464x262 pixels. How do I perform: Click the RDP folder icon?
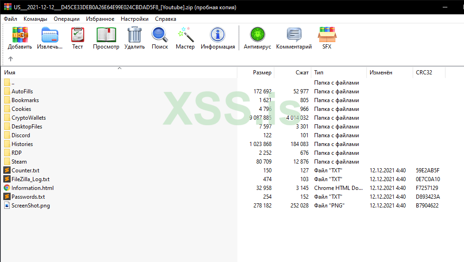pos(7,153)
